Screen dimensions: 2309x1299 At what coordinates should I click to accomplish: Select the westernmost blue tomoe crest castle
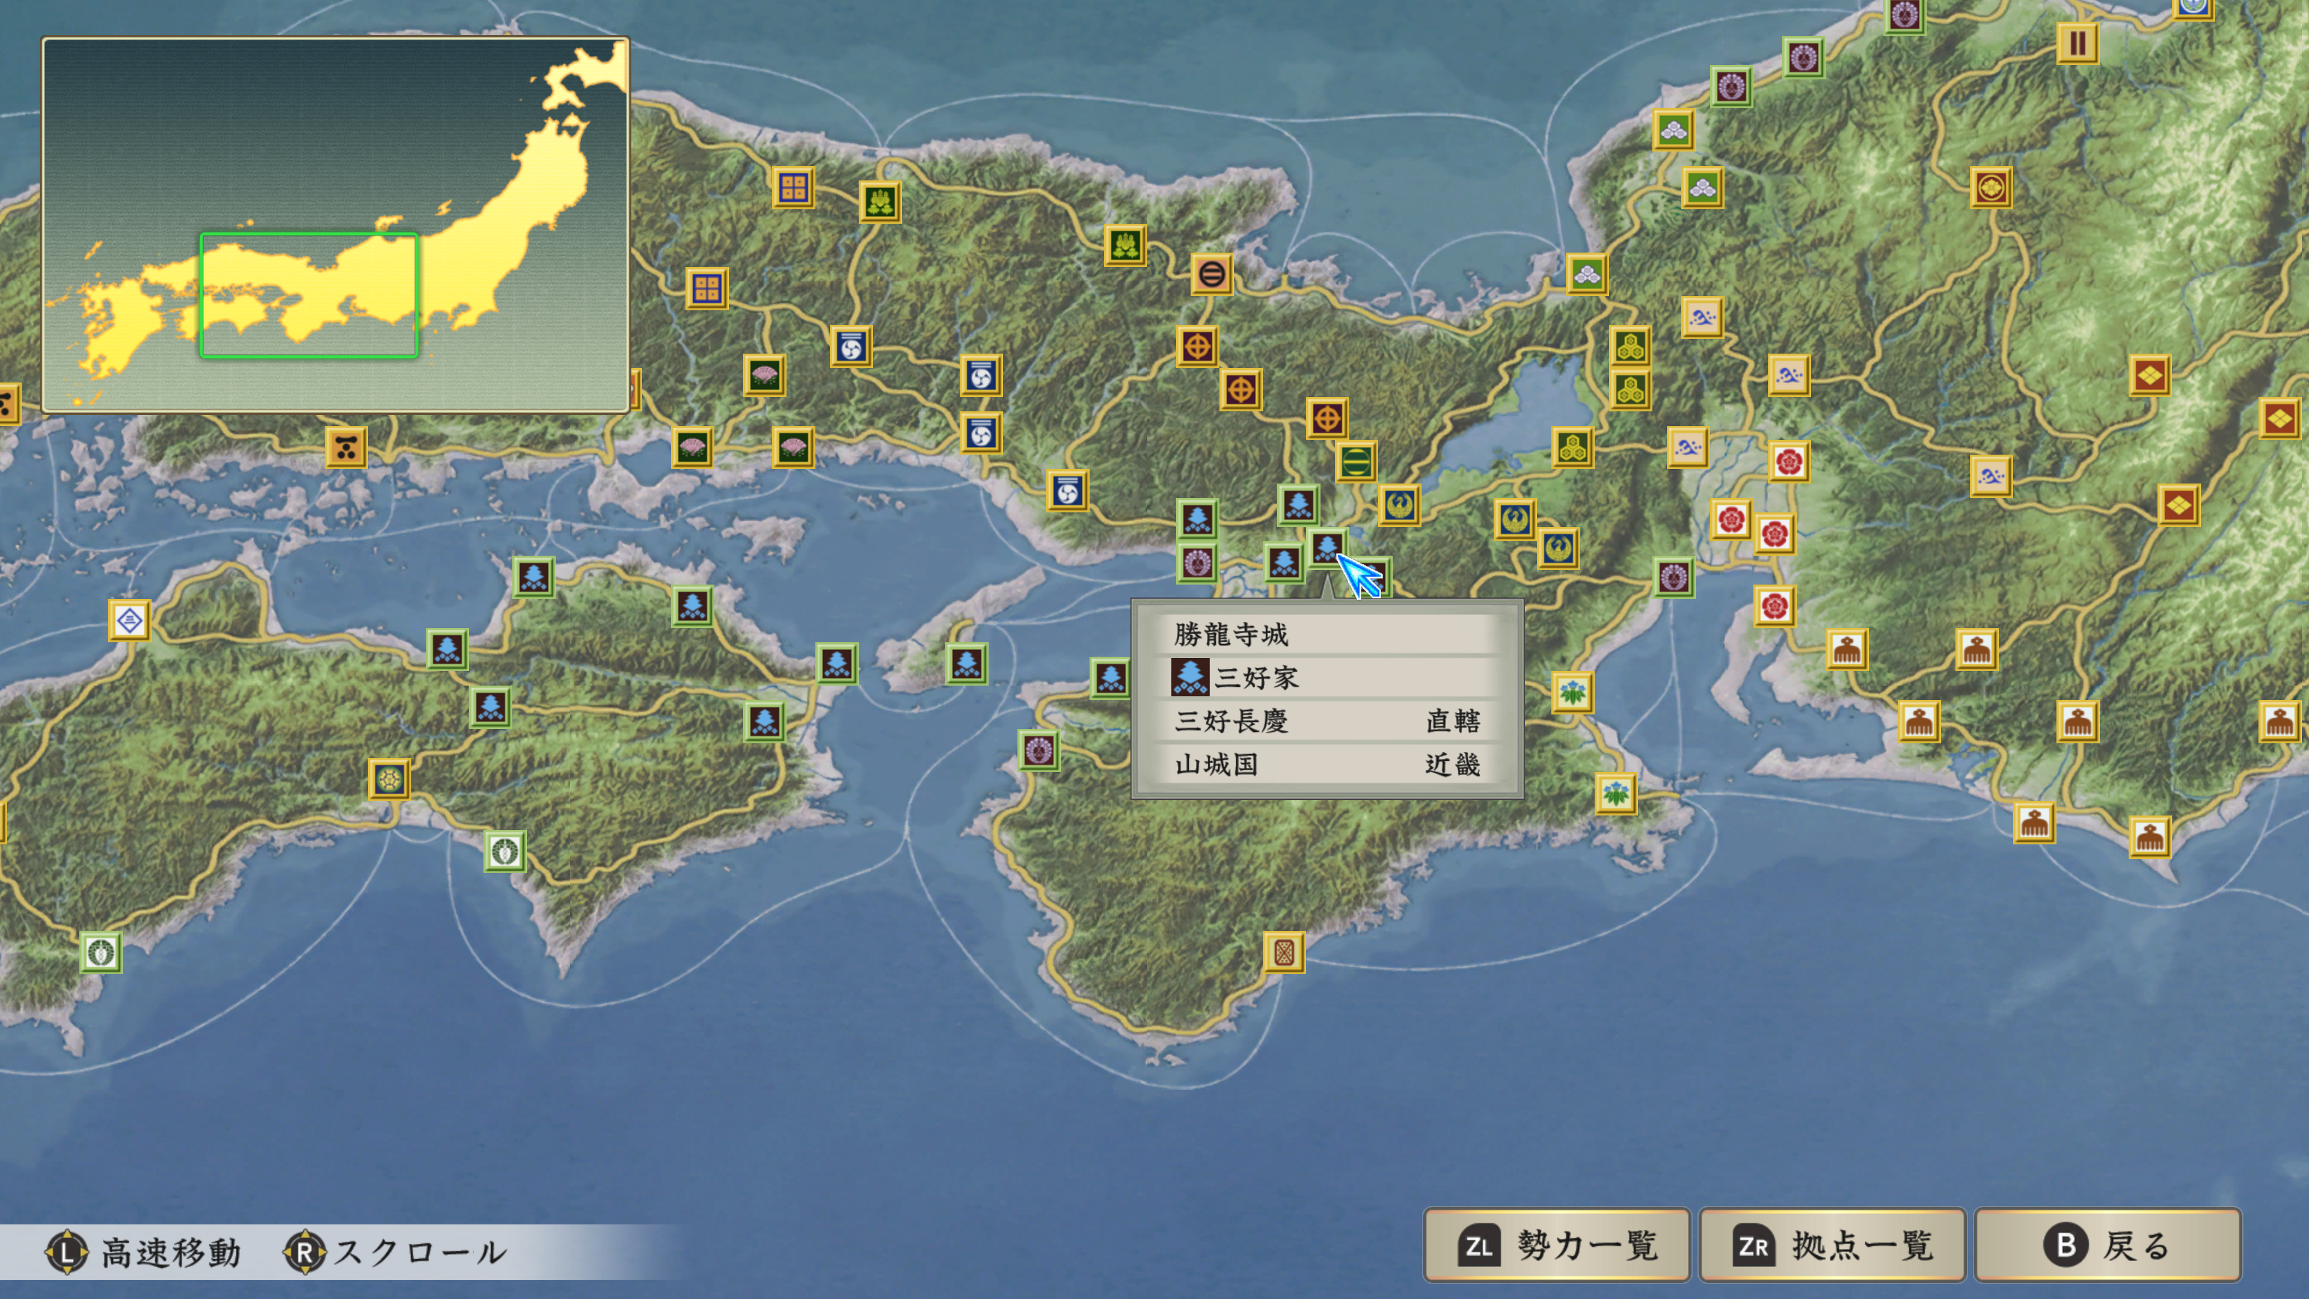851,346
